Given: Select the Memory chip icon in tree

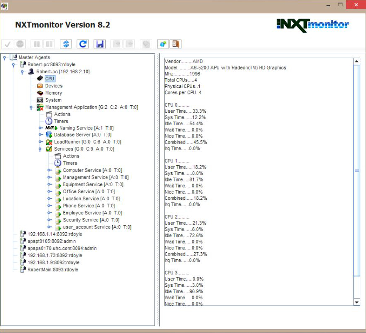Looking at the screenshot, I should [40, 93].
